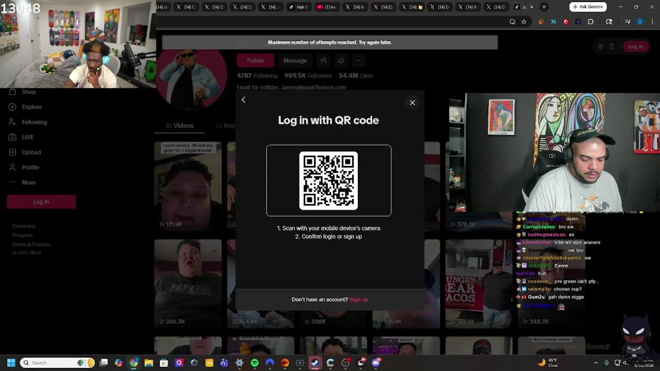Open Copilot from the taskbar
The width and height of the screenshot is (660, 371).
119,363
